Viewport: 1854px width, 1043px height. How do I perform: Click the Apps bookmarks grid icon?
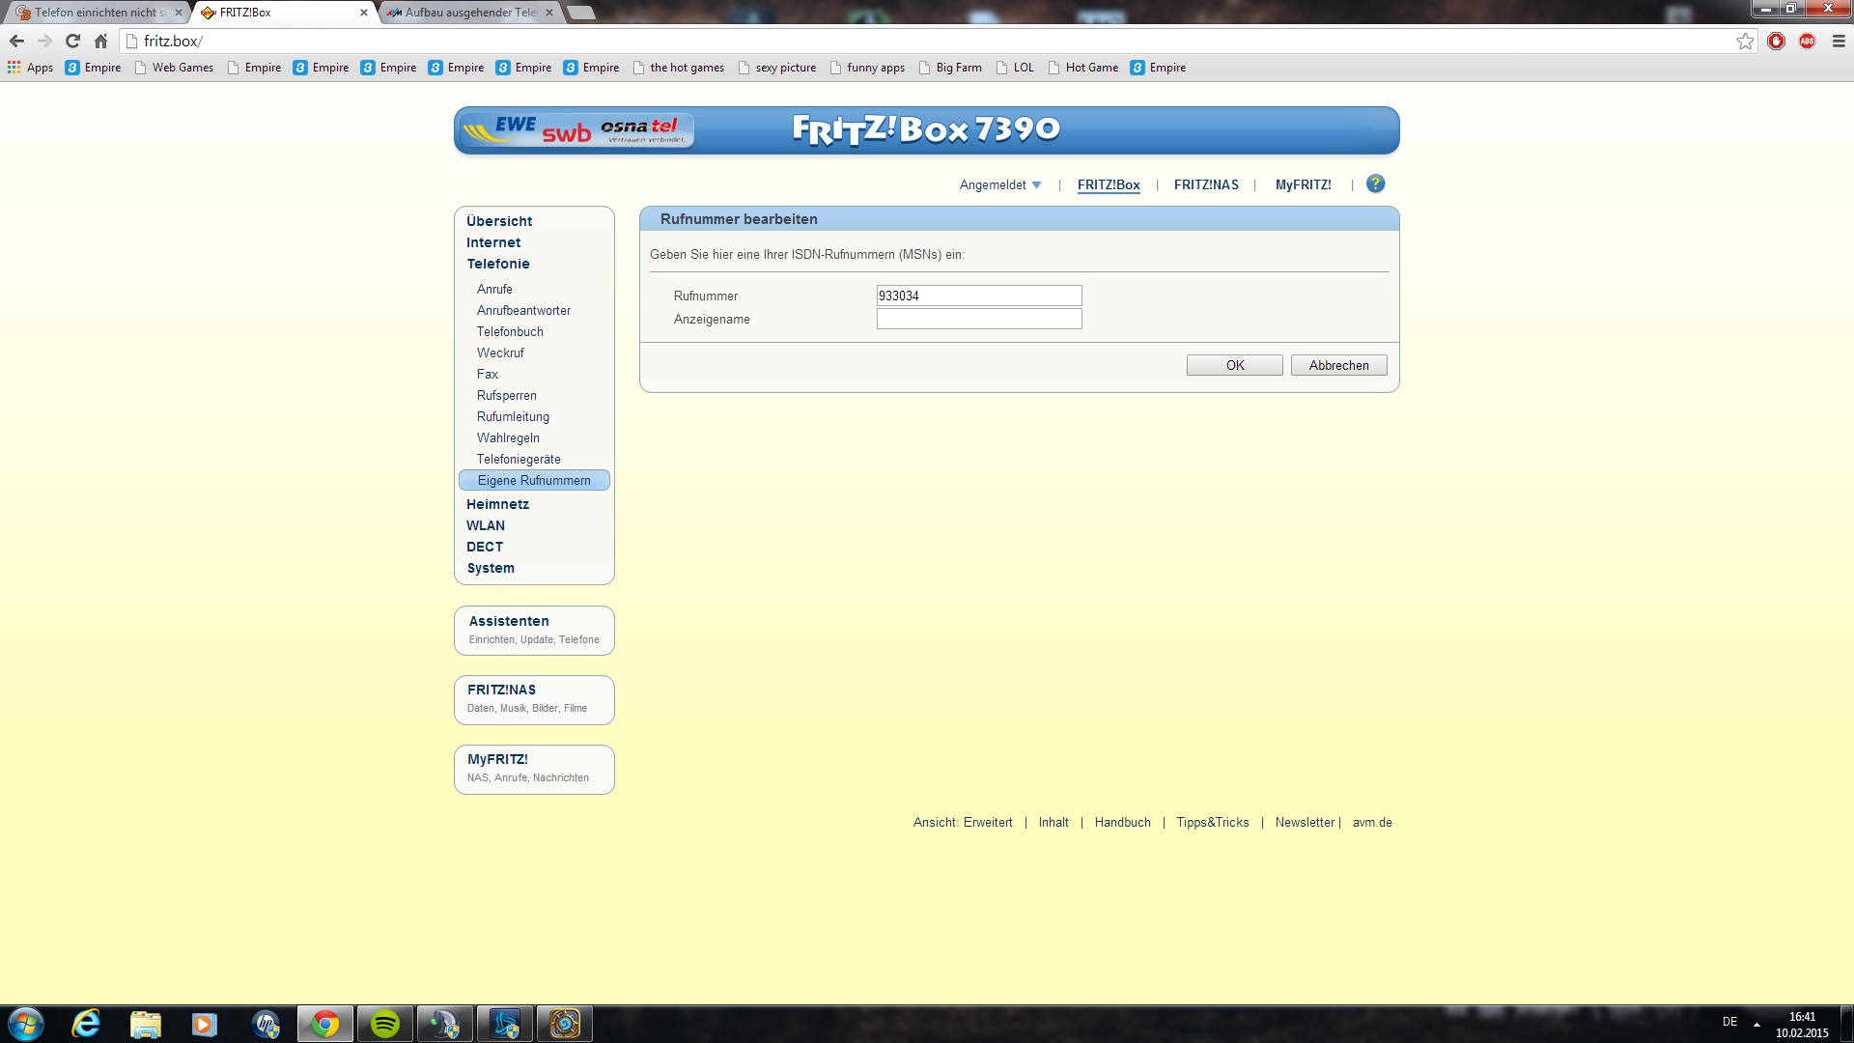(14, 68)
